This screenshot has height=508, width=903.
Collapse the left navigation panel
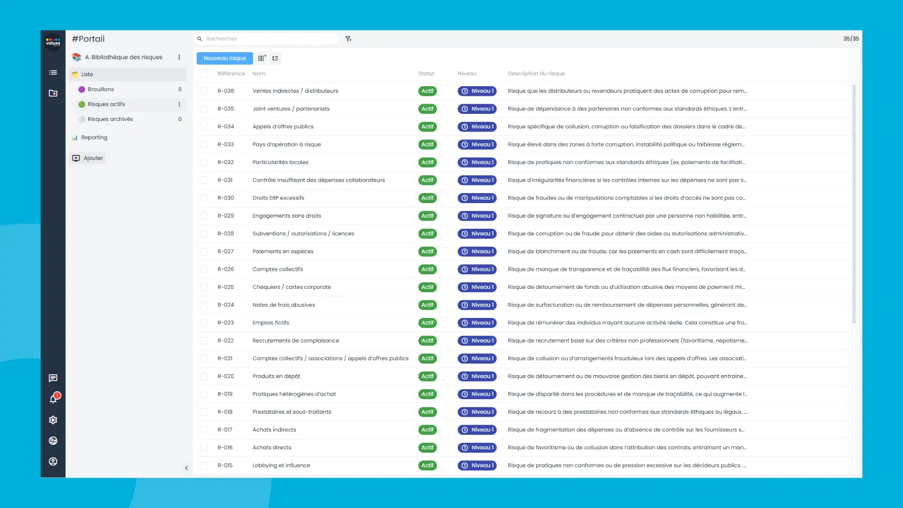click(x=186, y=468)
